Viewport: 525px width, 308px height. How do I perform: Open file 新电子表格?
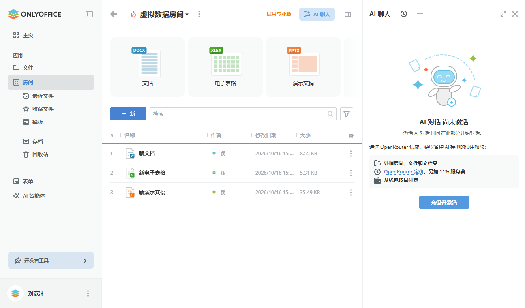152,173
